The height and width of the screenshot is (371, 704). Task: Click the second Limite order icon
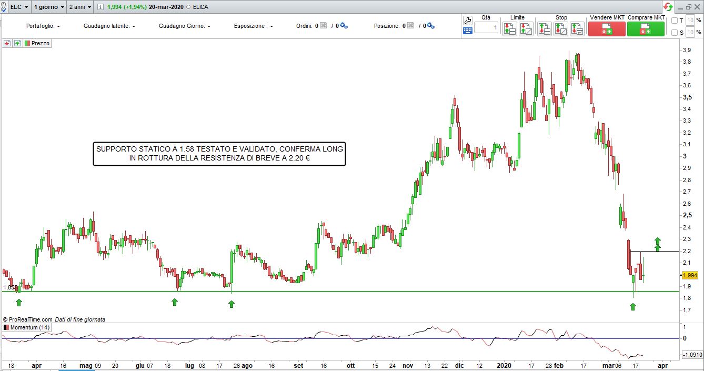coord(526,29)
